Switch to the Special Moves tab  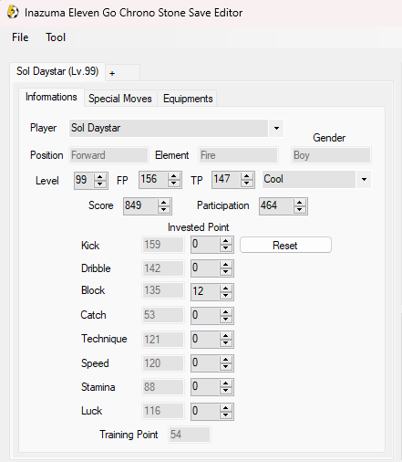(120, 99)
